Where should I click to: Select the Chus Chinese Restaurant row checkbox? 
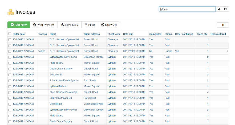pos(10,92)
